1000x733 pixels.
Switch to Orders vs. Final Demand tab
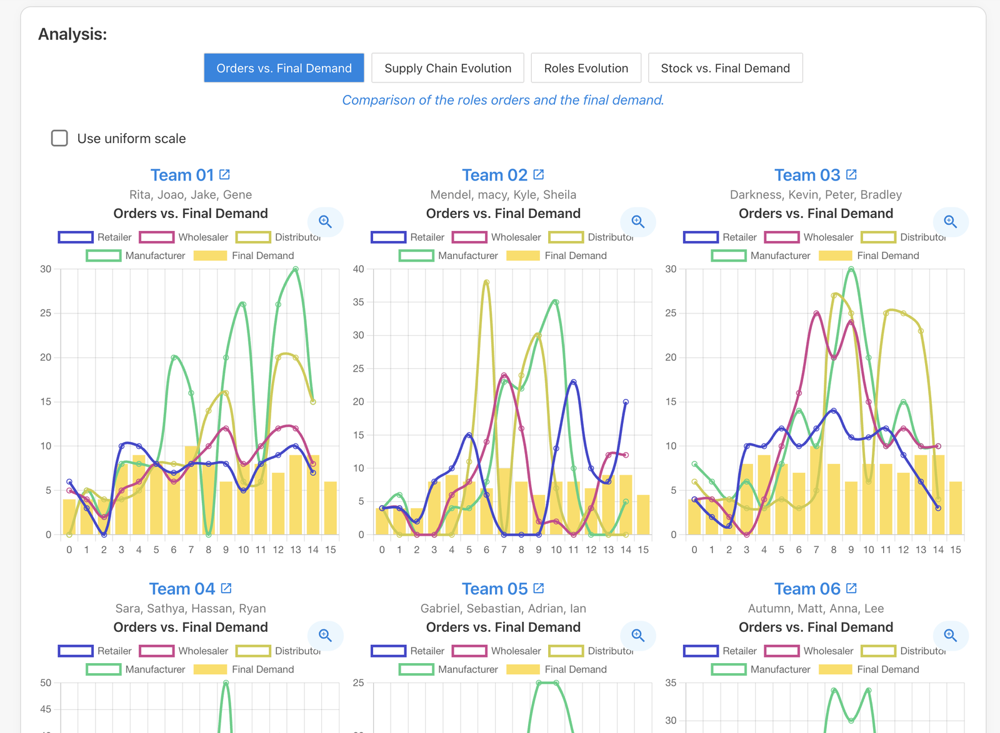pyautogui.click(x=284, y=68)
